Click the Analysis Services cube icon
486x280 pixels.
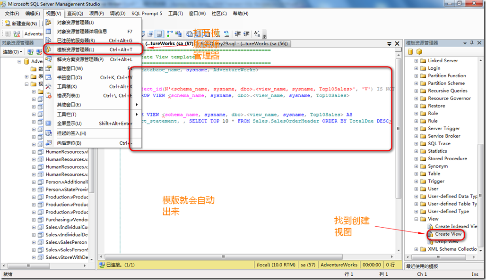click(419, 51)
